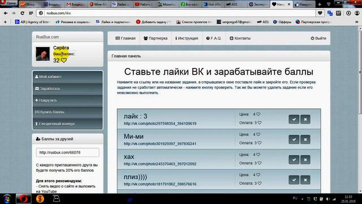This screenshot has width=362, height=204.
Task: Switch to the Hot offers tab
Action: pyautogui.click(x=213, y=4)
